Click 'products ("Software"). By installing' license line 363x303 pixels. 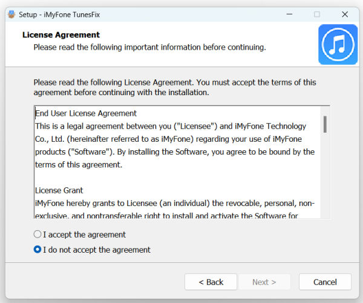click(175, 152)
